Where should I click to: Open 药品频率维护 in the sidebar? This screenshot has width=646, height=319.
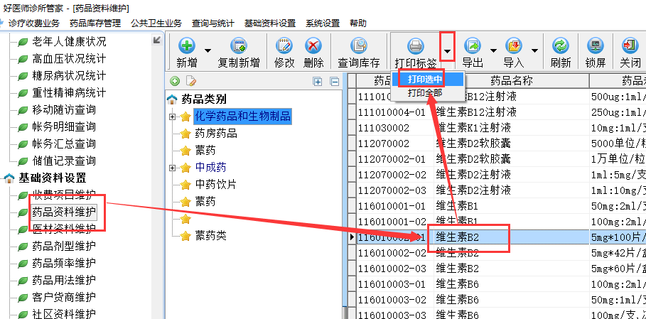click(x=64, y=263)
